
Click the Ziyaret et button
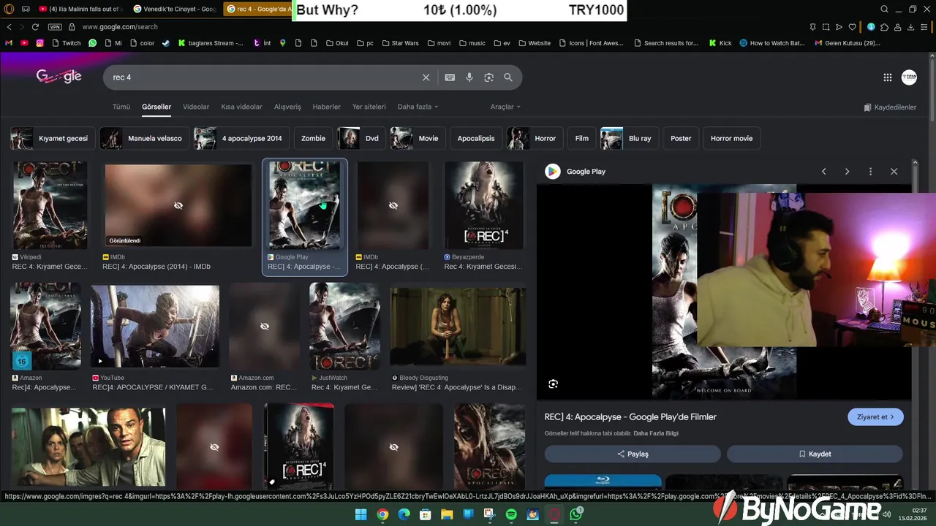coord(875,417)
